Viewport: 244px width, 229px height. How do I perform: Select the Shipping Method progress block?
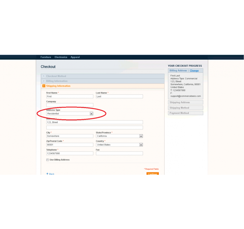(185, 108)
